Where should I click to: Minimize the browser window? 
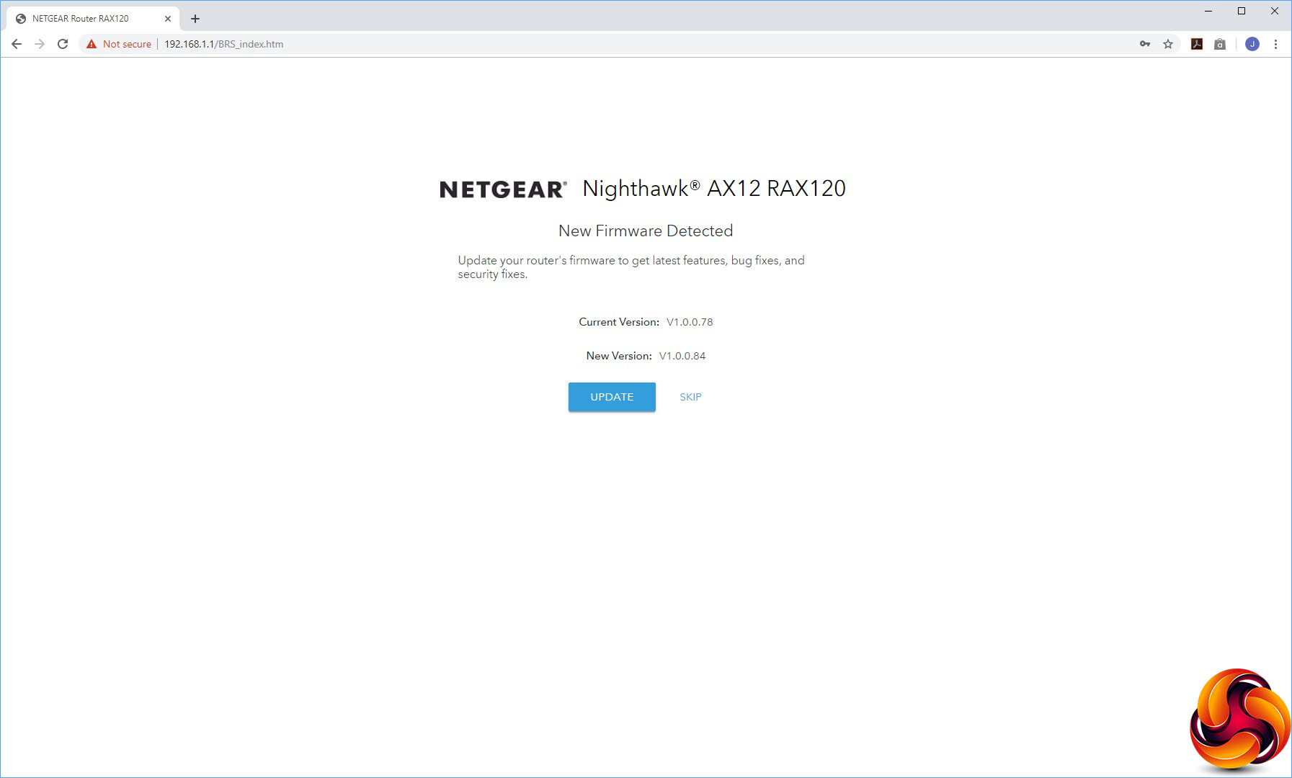[1208, 11]
